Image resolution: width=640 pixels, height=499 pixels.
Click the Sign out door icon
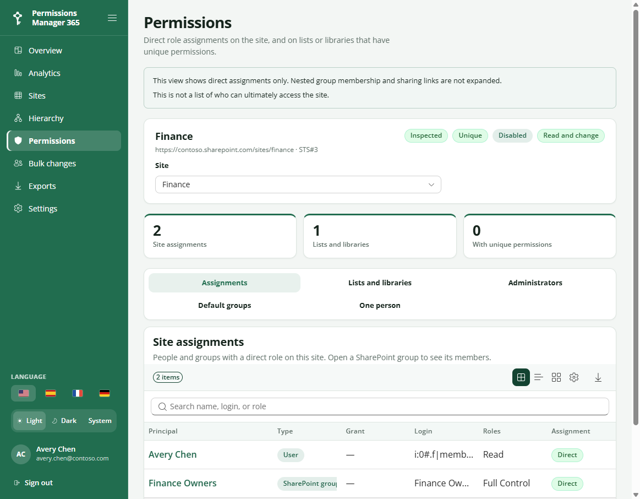(x=17, y=482)
